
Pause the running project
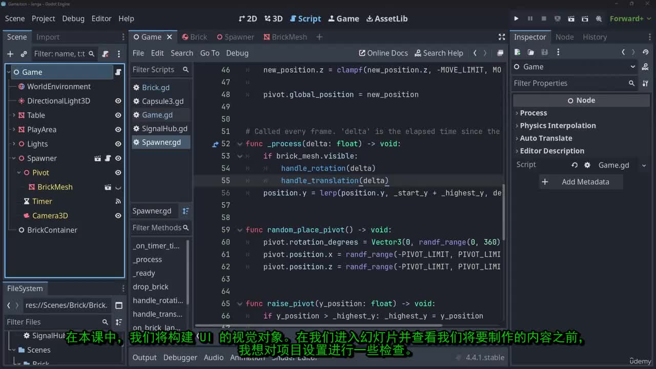[530, 18]
